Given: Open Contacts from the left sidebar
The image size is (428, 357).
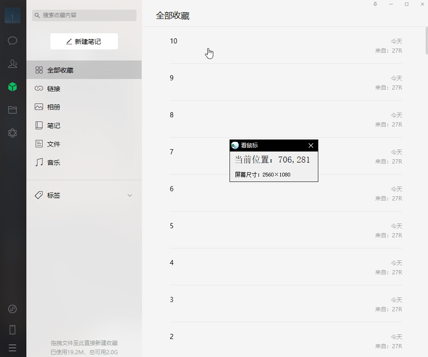Looking at the screenshot, I should (12, 64).
